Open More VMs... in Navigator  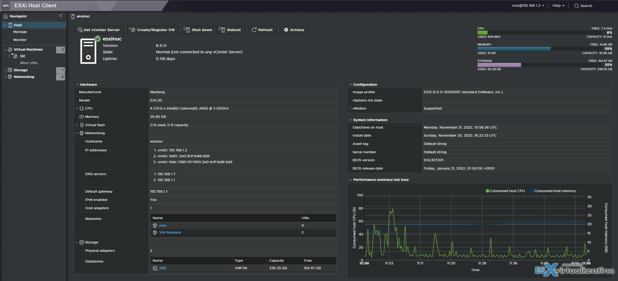tap(30, 63)
